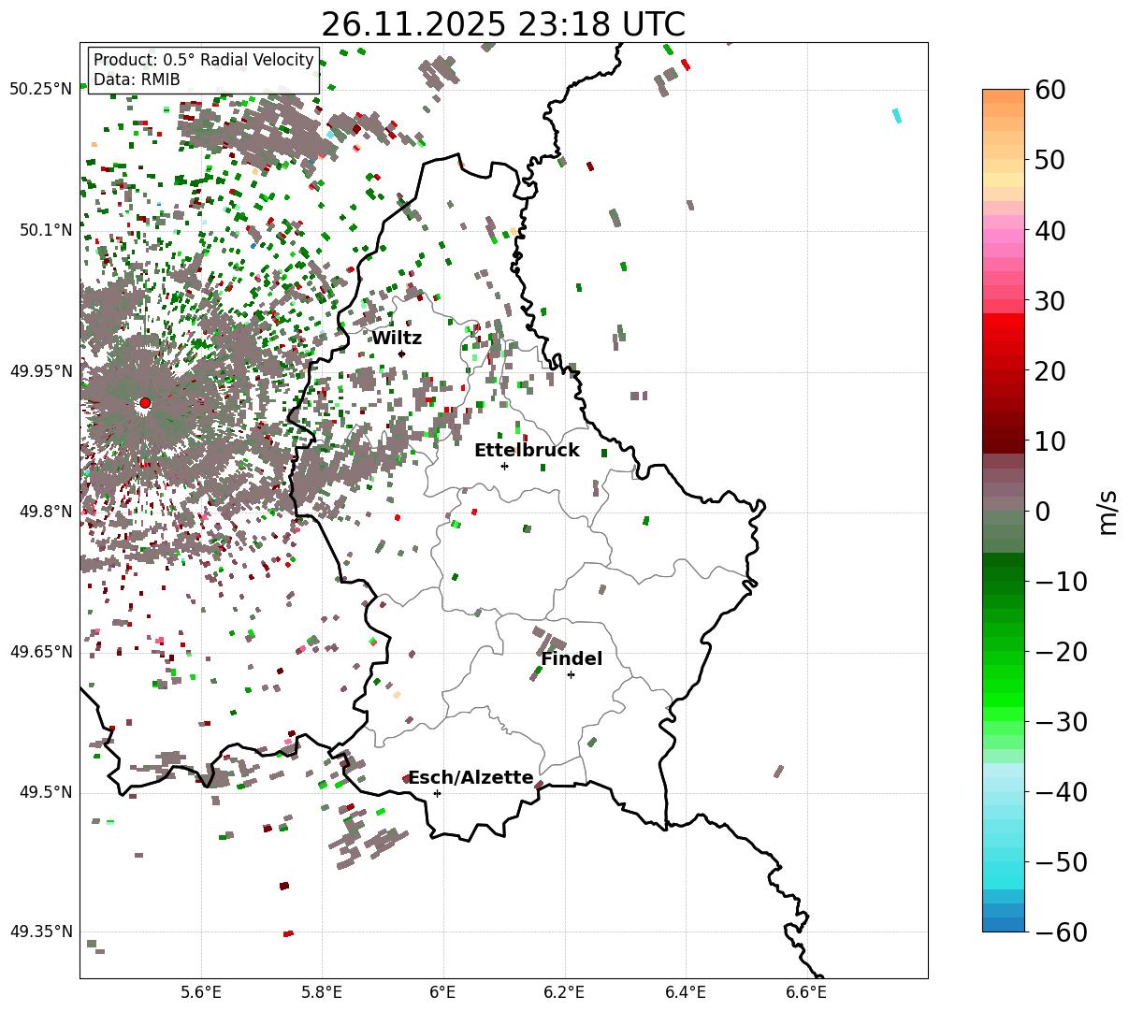Click the colorbar tick label −60
This screenshot has height=1011, width=1129.
click(1061, 932)
